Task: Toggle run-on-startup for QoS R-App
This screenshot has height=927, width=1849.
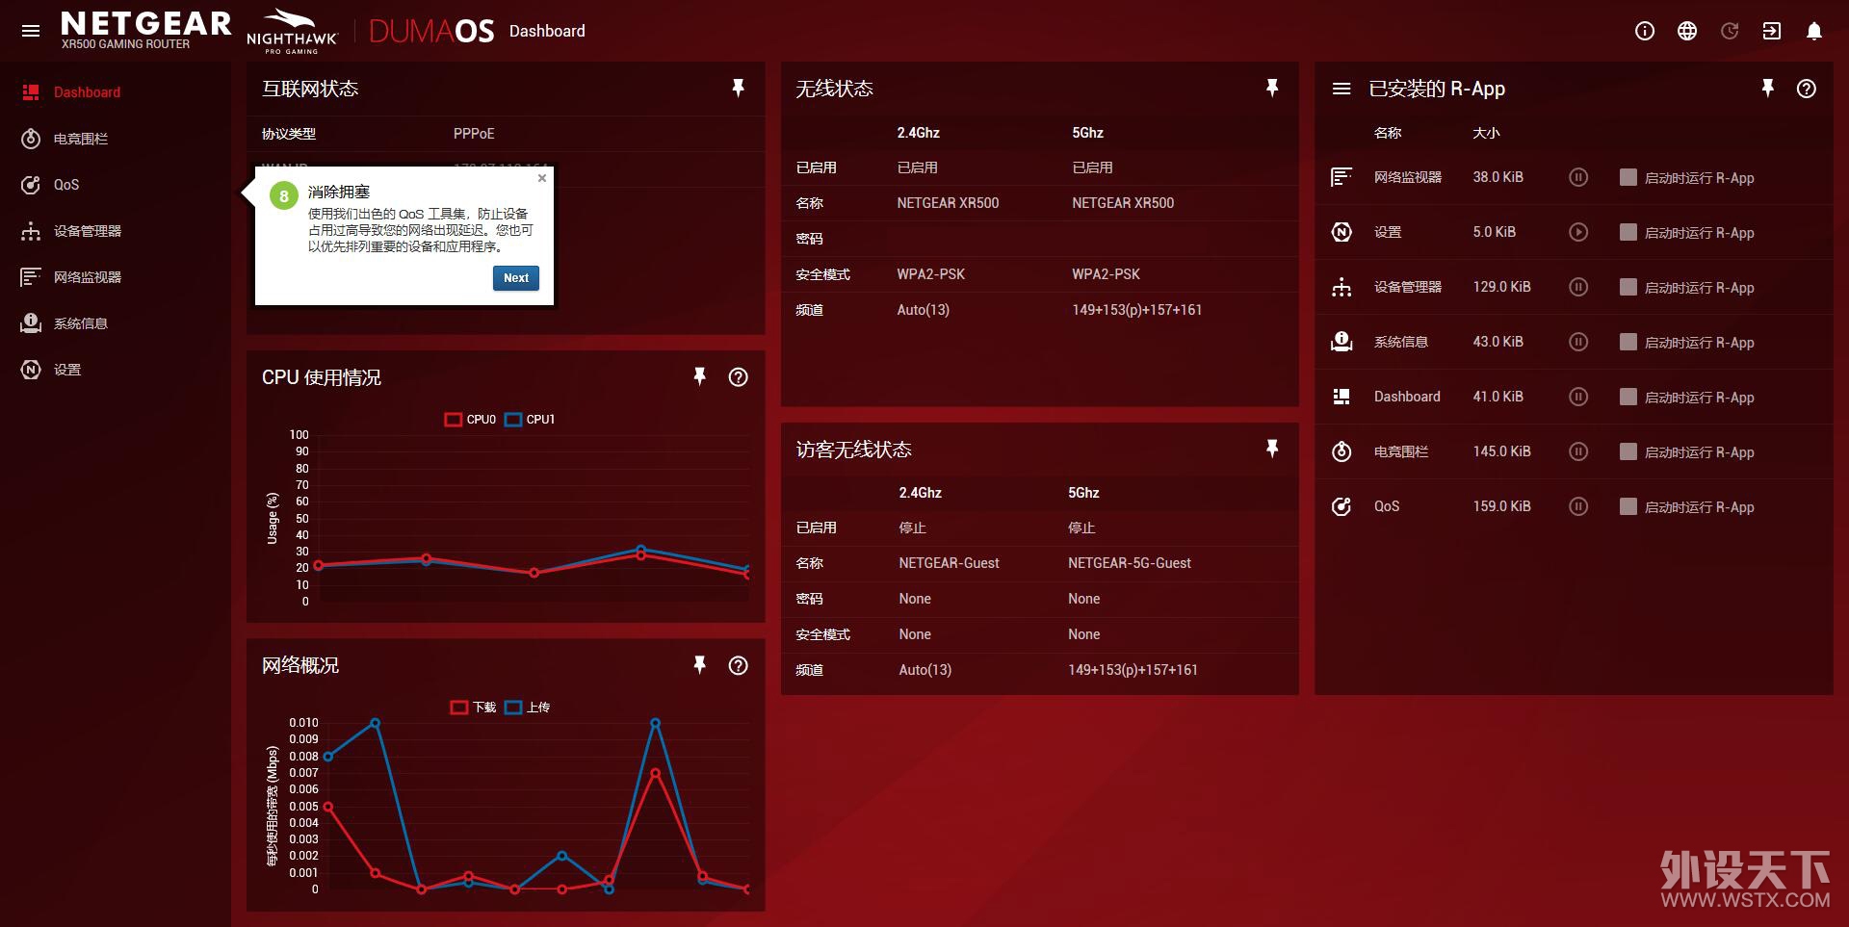Action: click(x=1628, y=506)
